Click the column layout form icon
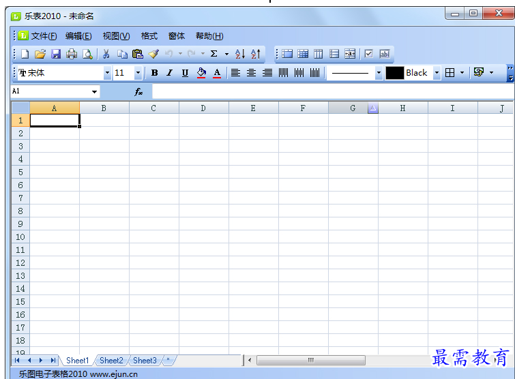Image resolution: width=515 pixels, height=379 pixels. tap(319, 54)
